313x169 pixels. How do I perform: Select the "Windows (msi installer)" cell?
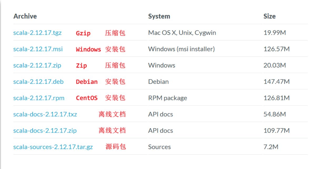point(181,49)
